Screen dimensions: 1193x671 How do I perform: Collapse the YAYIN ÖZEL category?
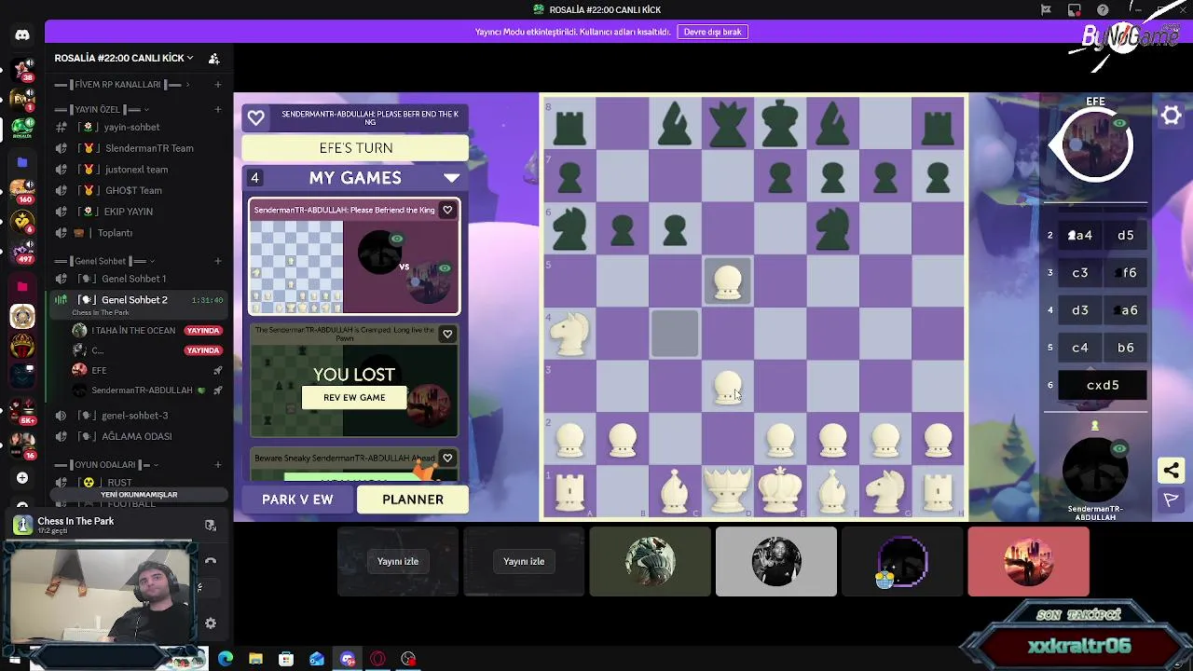click(x=103, y=110)
